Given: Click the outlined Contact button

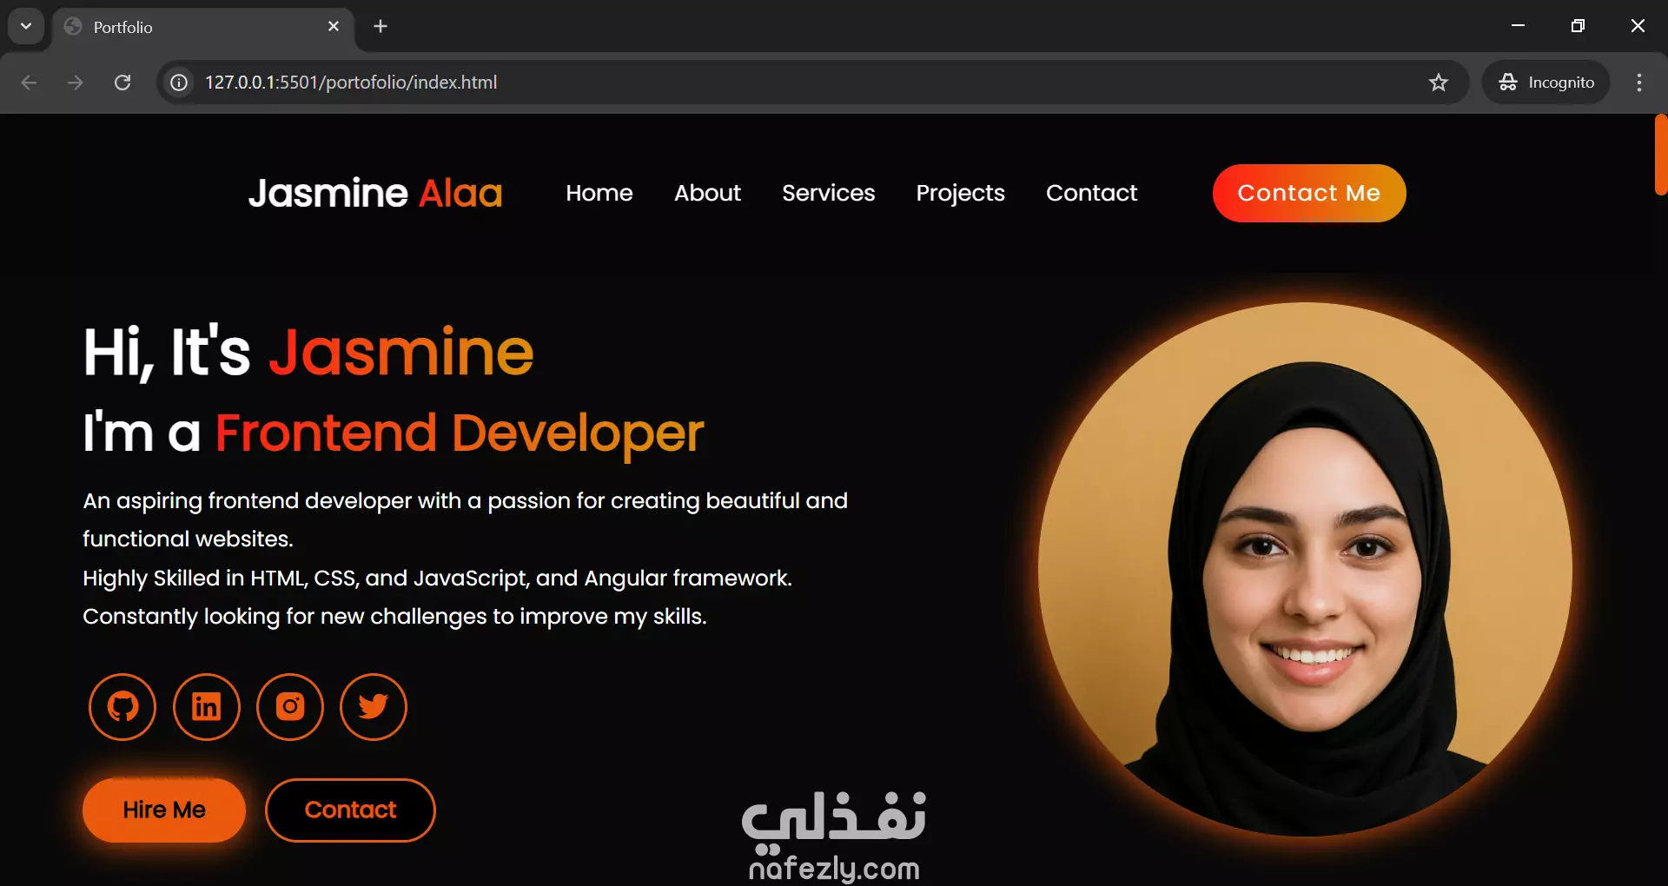Looking at the screenshot, I should point(350,810).
